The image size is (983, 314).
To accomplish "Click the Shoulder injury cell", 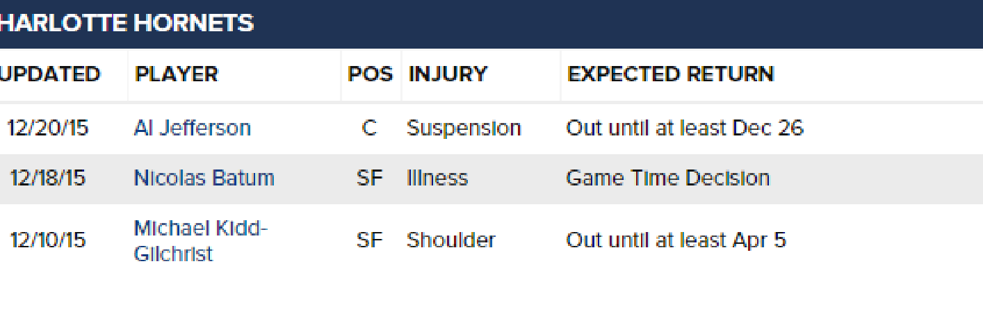I will coord(451,240).
